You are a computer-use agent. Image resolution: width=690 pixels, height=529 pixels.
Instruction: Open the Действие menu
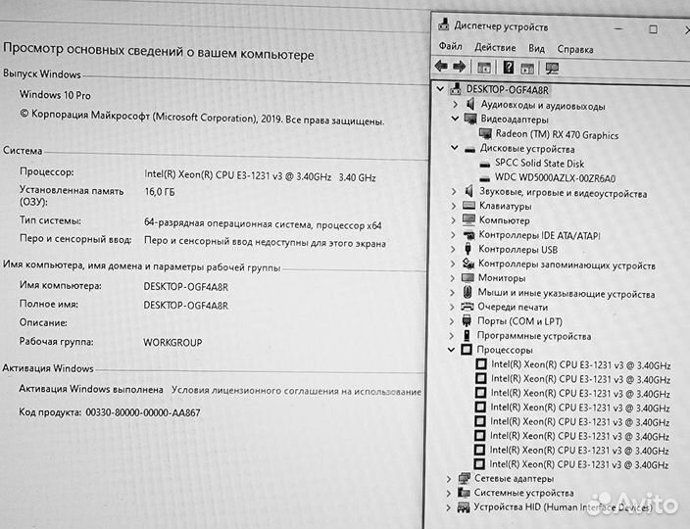pyautogui.click(x=495, y=47)
